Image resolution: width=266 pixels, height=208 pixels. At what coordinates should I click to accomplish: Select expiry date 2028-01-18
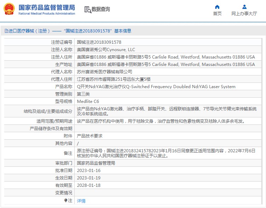[88, 185]
